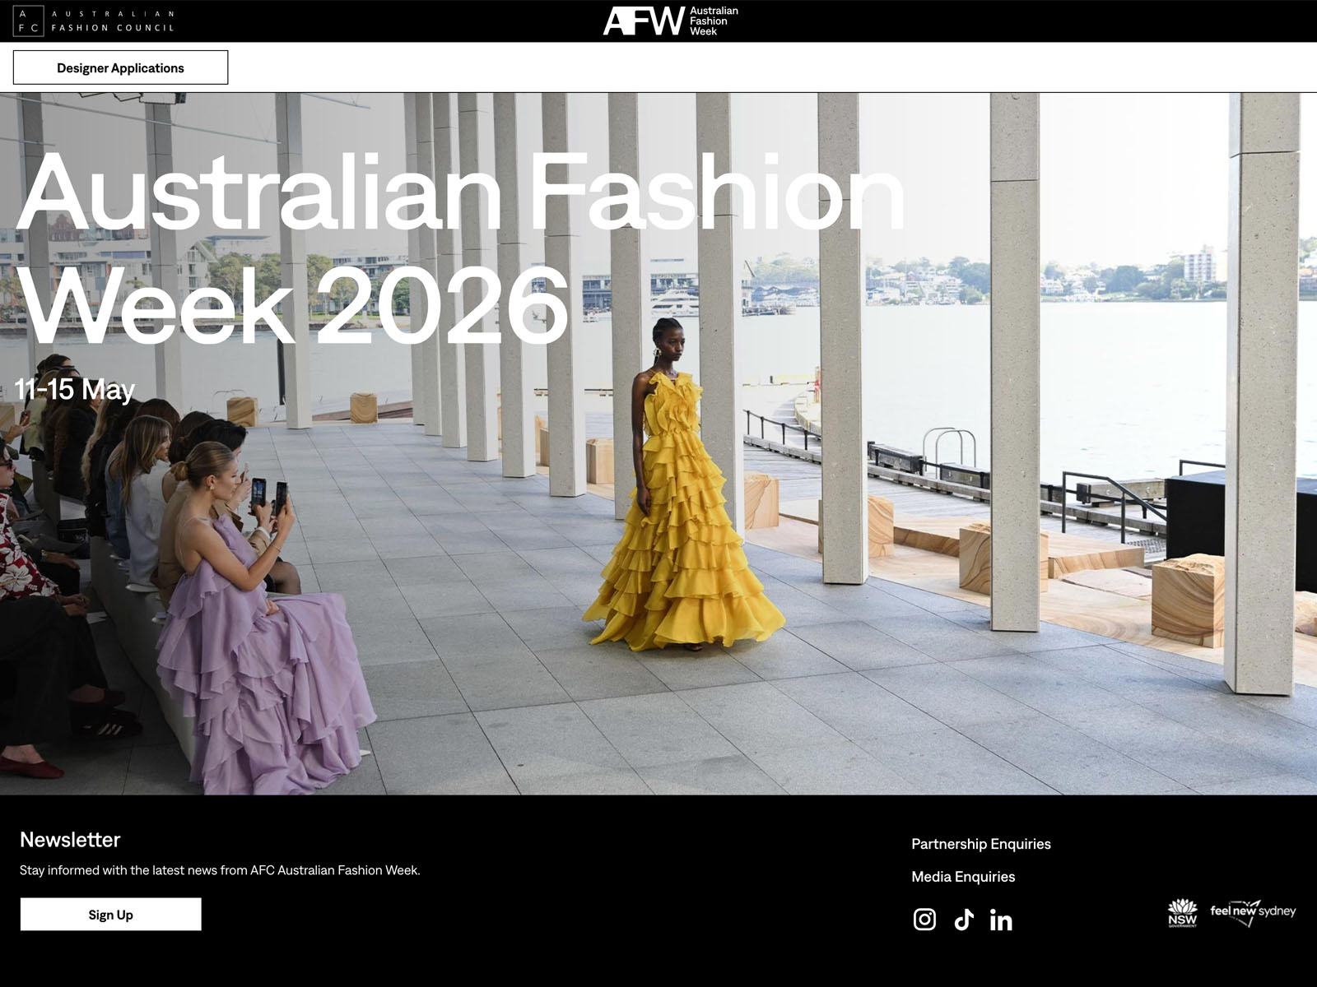Click the small Australian Fashion Week header text

(x=714, y=21)
